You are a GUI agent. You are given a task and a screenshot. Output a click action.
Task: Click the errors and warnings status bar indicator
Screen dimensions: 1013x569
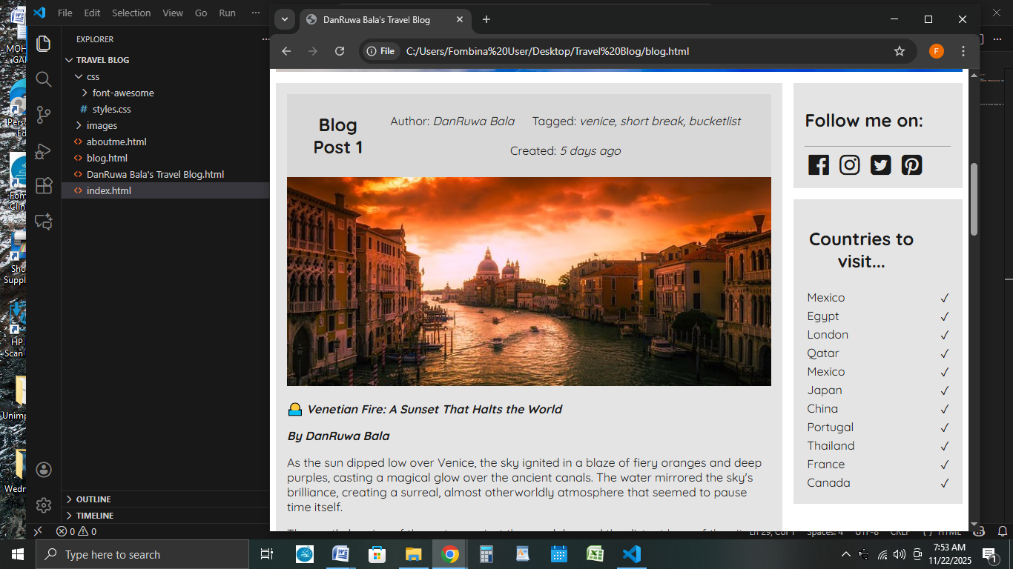coord(76,531)
